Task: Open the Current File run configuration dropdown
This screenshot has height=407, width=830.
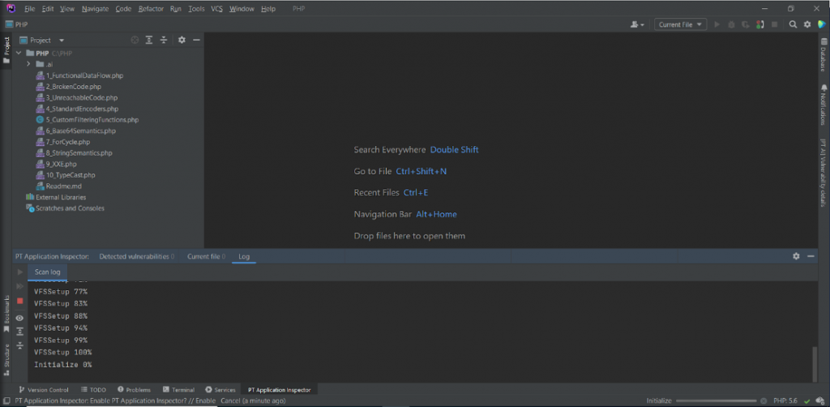Action: pyautogui.click(x=681, y=24)
